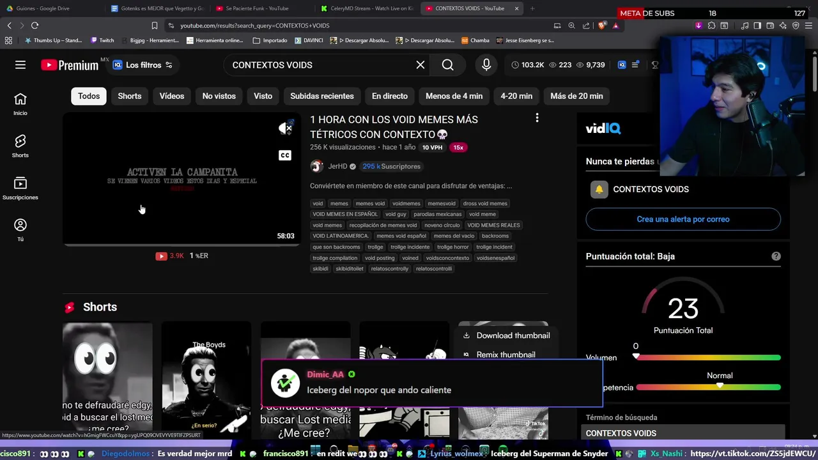Open three-dot menu for the video result

(537, 118)
